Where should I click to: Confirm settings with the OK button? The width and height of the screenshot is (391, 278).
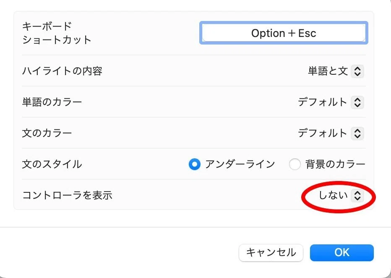point(342,252)
